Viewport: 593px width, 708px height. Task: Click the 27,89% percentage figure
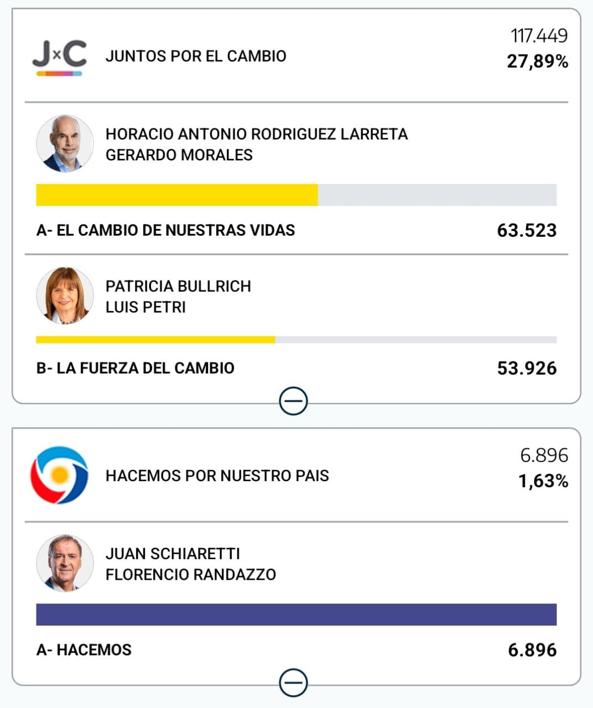tap(537, 61)
